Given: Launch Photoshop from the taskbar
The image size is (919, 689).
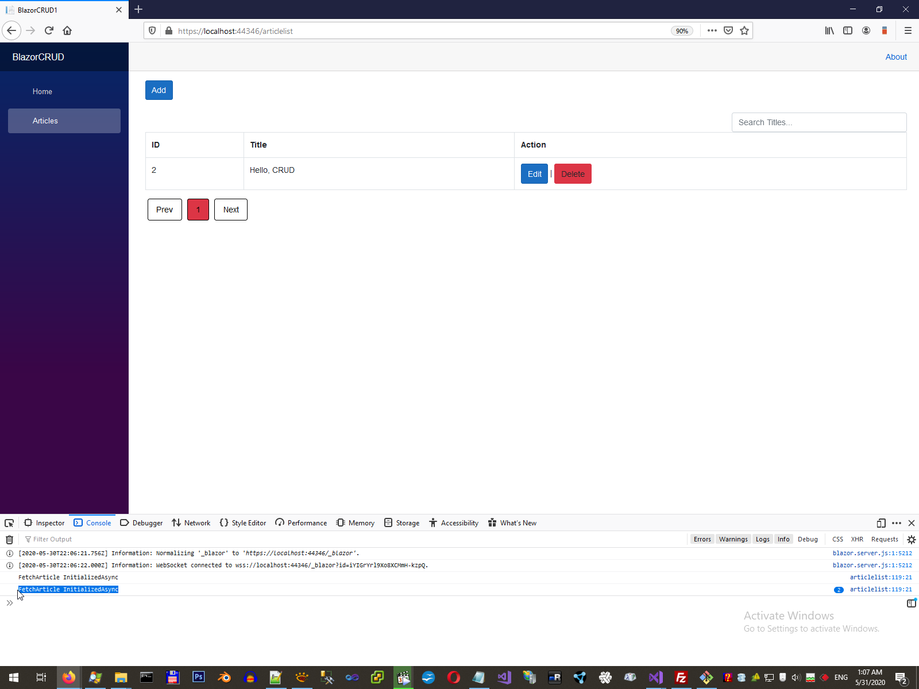Looking at the screenshot, I should coord(198,678).
